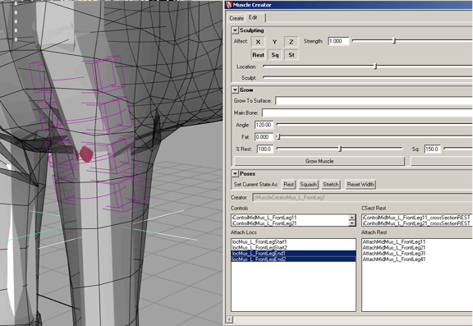Select the red muscle control in viewport
Screen dimensions: 473x326
pyautogui.click(x=86, y=154)
